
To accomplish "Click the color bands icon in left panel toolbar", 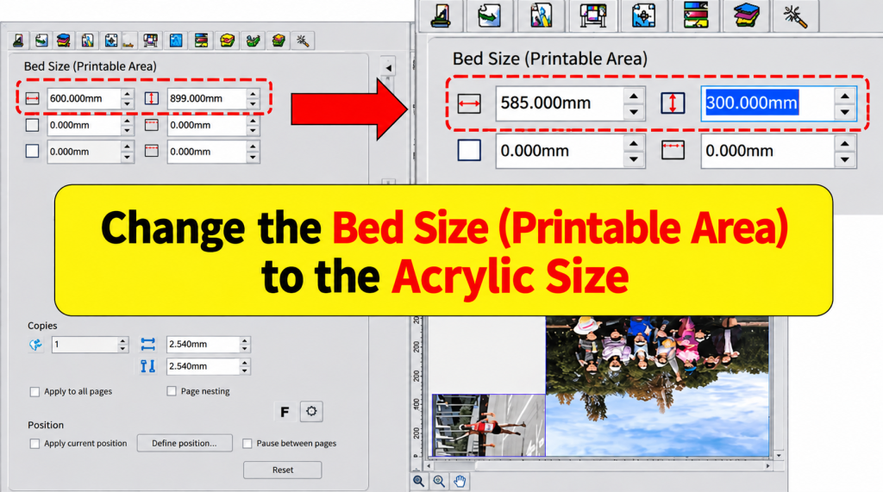I will pos(201,40).
